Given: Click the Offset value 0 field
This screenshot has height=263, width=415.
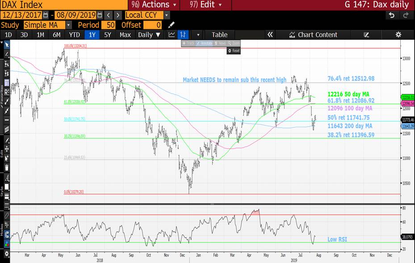Looking at the screenshot, I should coord(152,25).
